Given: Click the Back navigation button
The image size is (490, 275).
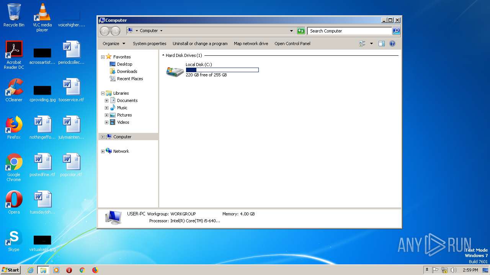Looking at the screenshot, I should click(105, 31).
